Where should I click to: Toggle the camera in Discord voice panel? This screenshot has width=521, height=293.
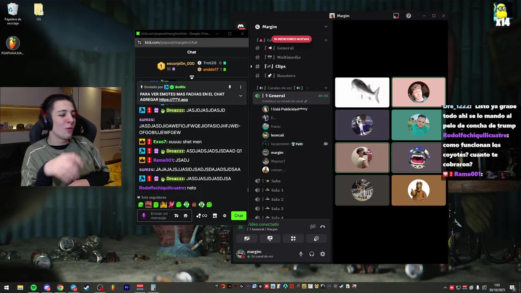click(247, 238)
